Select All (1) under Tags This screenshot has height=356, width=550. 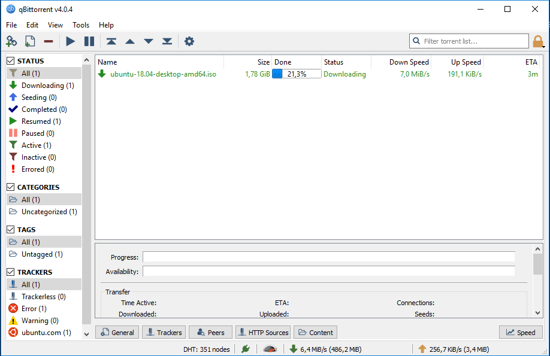pos(44,242)
